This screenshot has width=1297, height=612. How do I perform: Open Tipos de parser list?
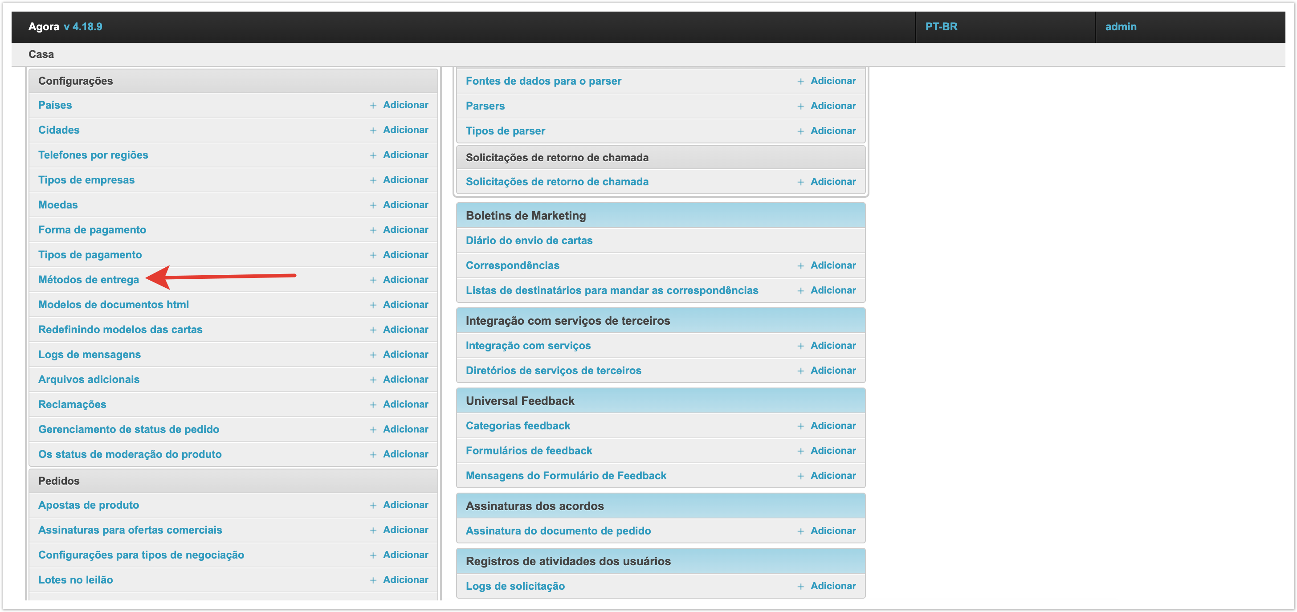505,131
